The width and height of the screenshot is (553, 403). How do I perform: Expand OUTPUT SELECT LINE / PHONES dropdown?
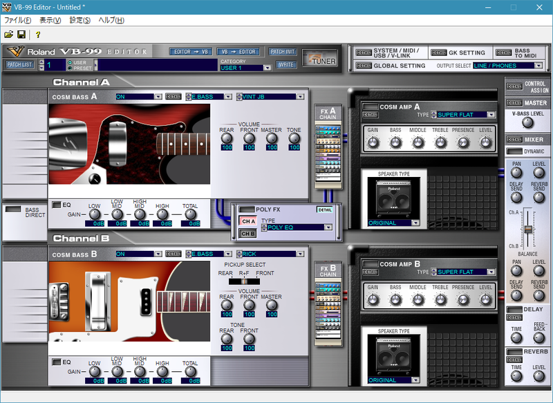[x=538, y=66]
